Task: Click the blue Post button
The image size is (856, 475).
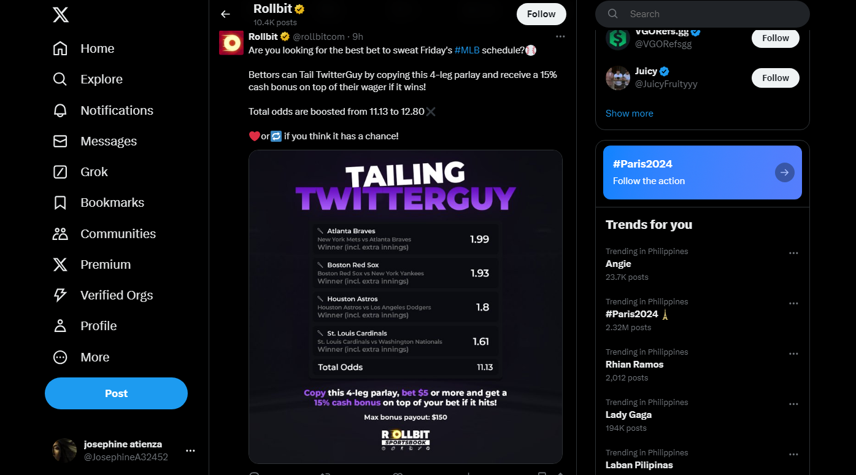Action: point(116,393)
